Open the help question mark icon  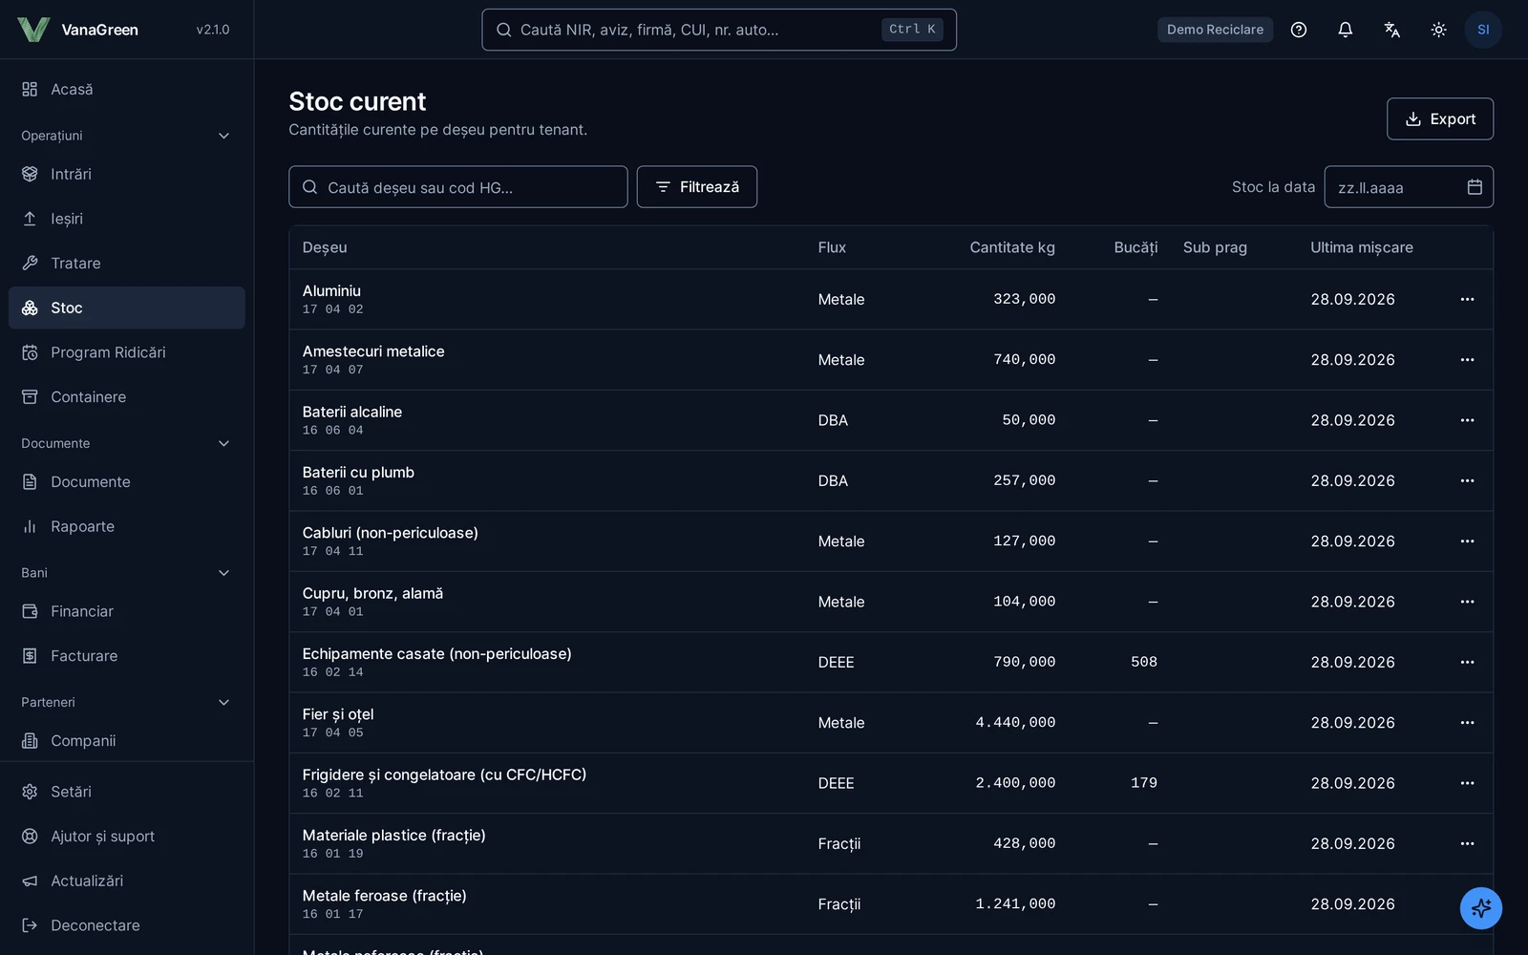click(x=1299, y=30)
